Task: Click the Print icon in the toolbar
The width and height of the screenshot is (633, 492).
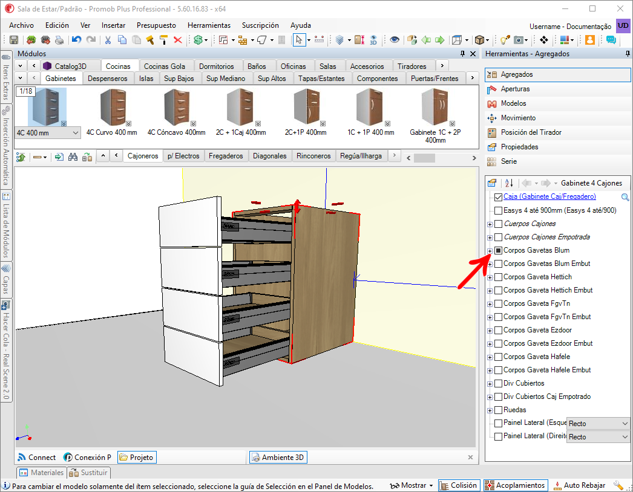Action: pos(59,40)
